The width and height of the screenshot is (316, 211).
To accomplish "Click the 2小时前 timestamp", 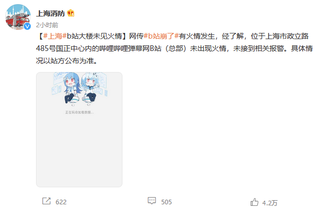I will [x=47, y=25].
